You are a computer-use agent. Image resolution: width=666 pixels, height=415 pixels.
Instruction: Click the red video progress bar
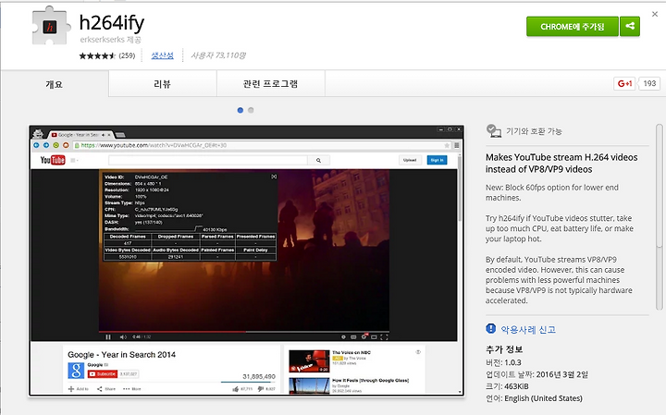[172, 332]
